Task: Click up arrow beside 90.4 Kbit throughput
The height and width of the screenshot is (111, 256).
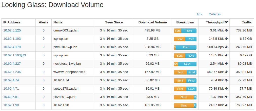Action: tap(226, 80)
